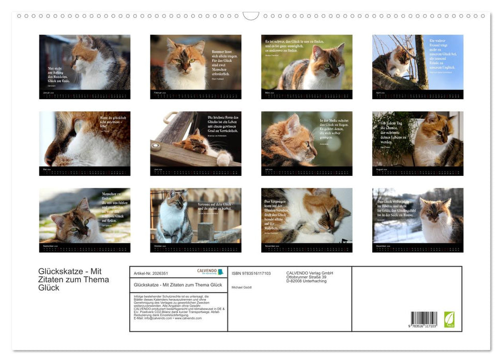
Task: Click the ISBN 9783516117103 text
Action: (x=251, y=273)
